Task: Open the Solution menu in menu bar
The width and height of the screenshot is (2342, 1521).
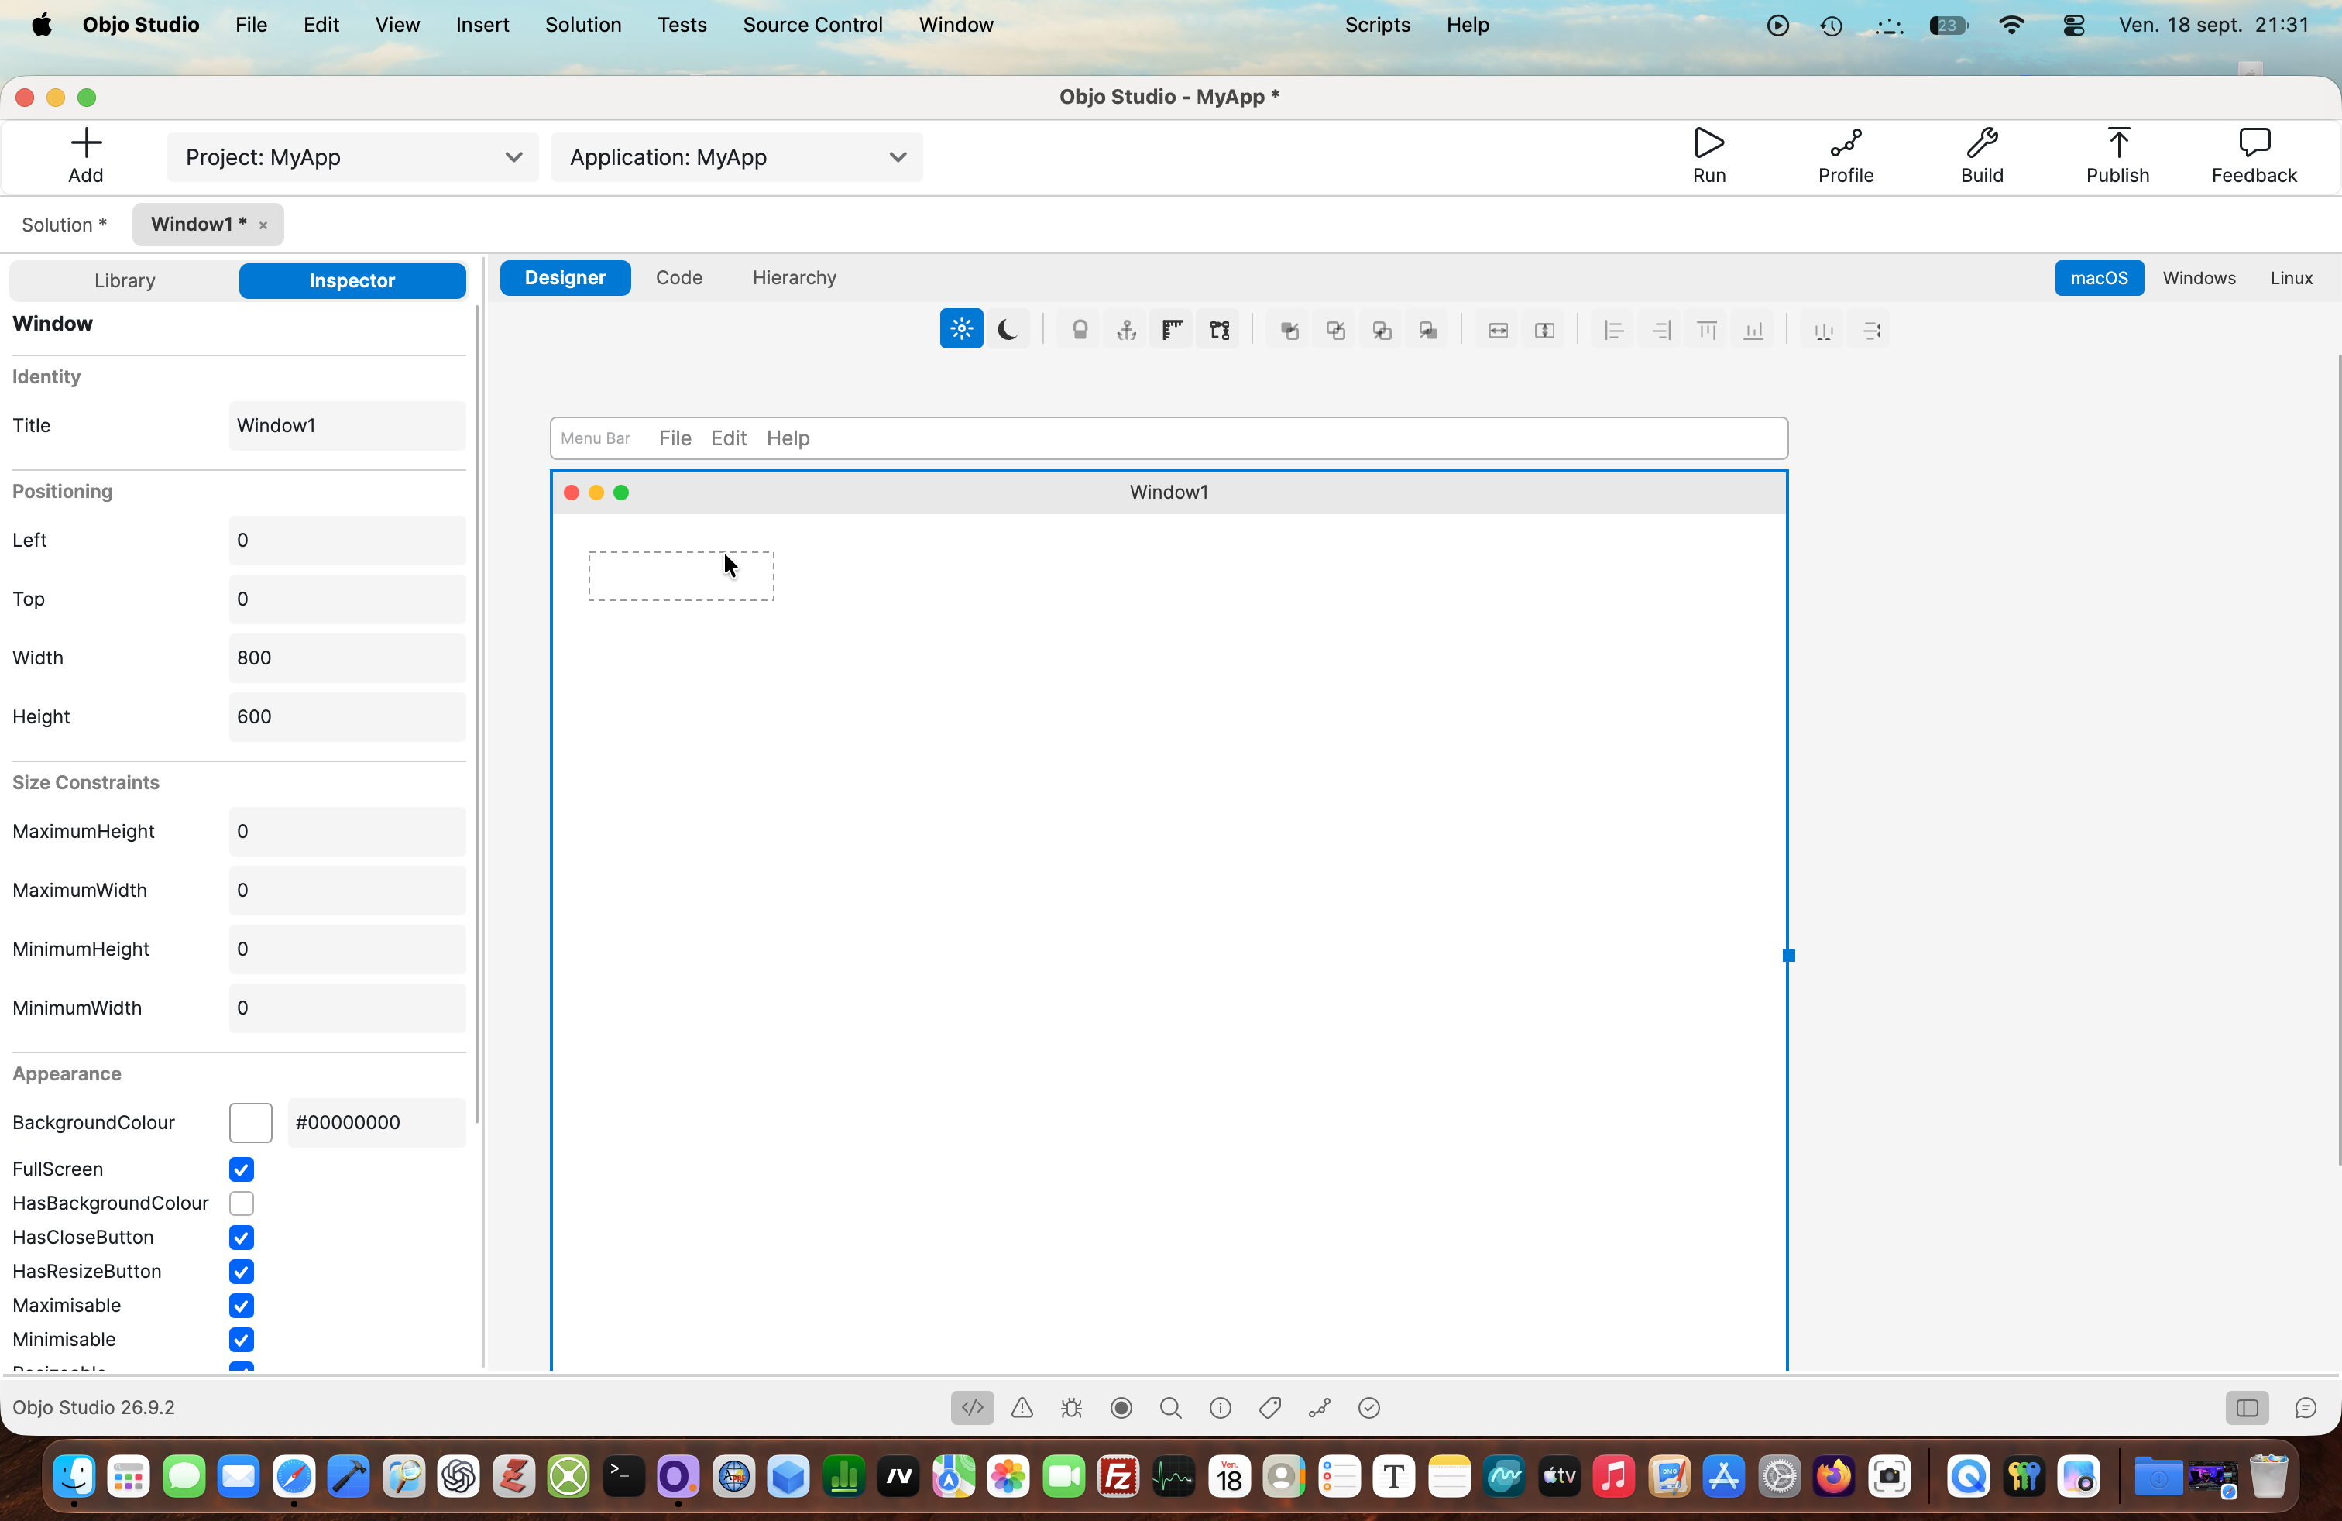Action: tap(583, 25)
